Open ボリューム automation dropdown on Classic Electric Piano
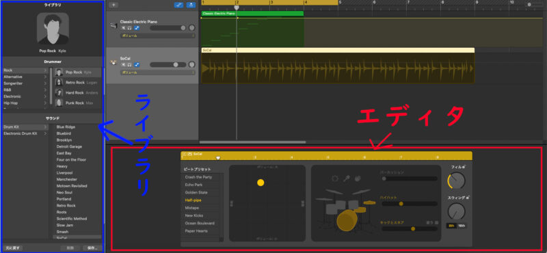Screen dimensions: 547x253 point(158,36)
